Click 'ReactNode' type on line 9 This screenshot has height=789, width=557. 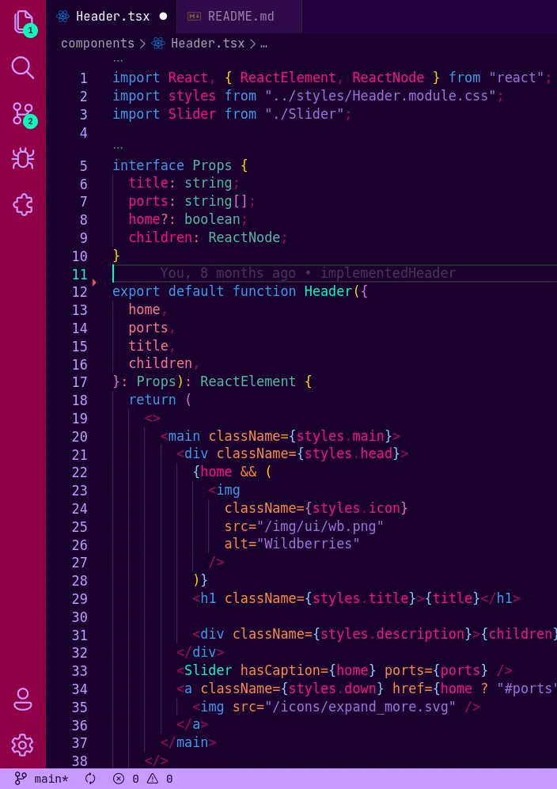[x=244, y=237]
